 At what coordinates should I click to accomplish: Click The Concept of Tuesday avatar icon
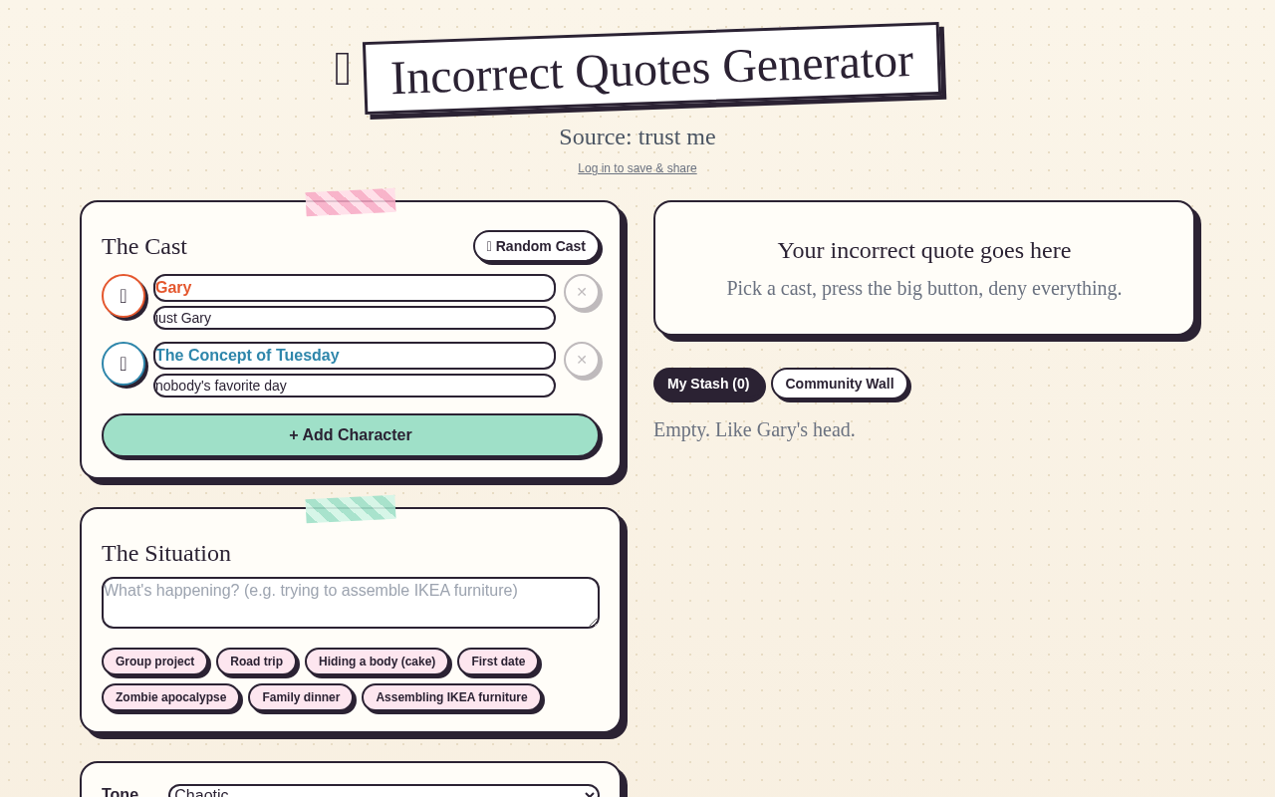click(x=124, y=364)
